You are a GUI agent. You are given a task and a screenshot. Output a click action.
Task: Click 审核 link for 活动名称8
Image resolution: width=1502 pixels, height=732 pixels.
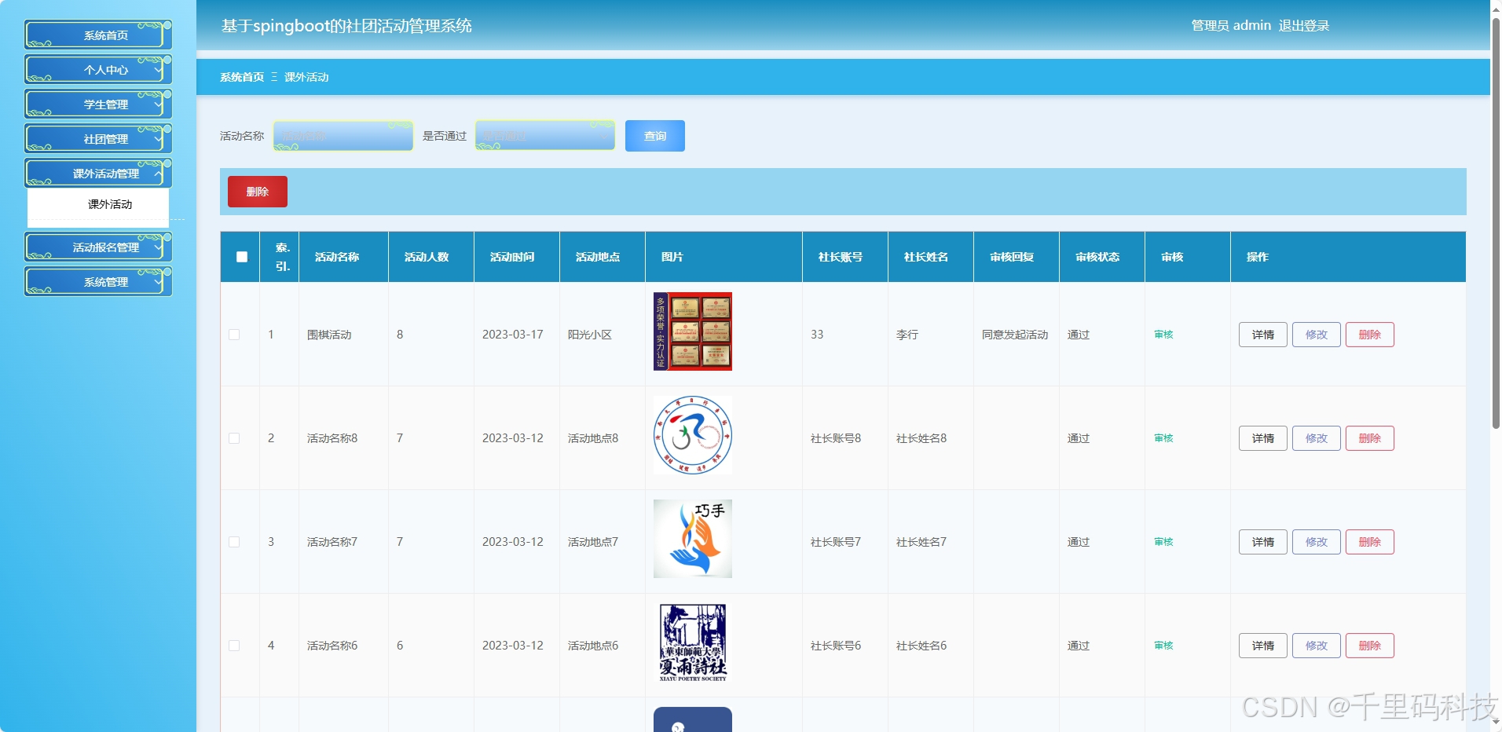pos(1163,438)
